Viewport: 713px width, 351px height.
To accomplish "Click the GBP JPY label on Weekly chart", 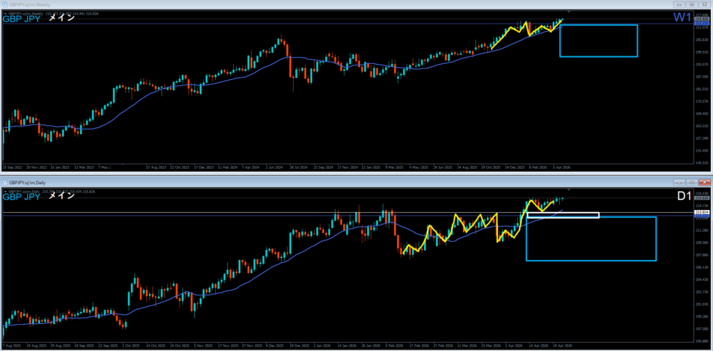I will [22, 19].
